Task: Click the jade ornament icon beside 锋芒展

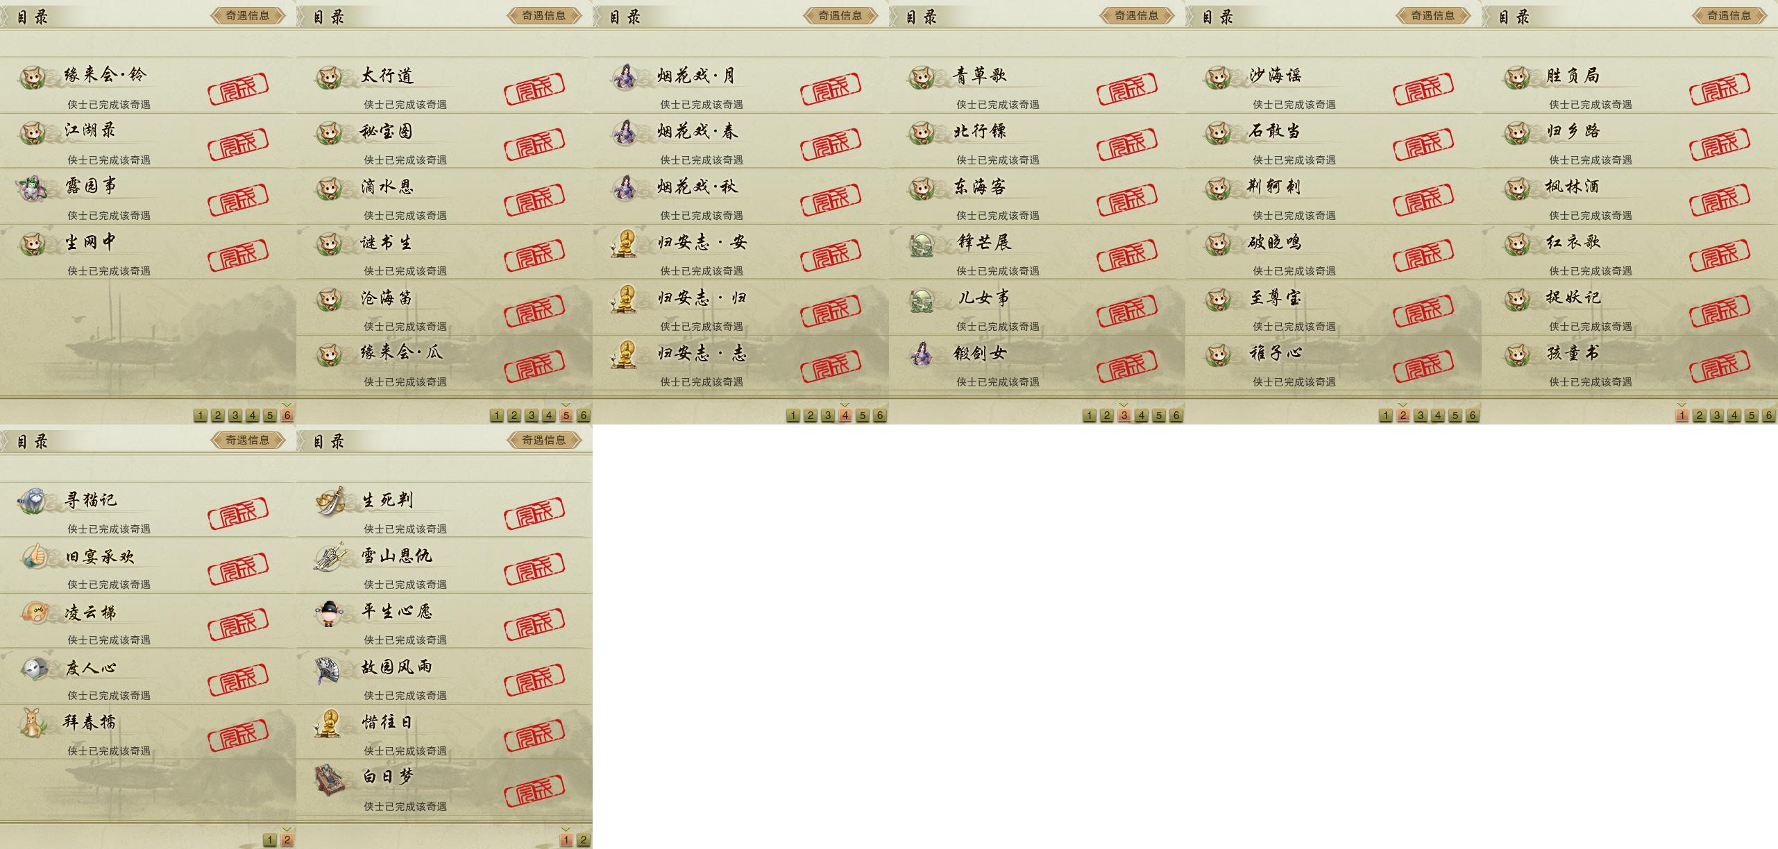Action: 923,243
